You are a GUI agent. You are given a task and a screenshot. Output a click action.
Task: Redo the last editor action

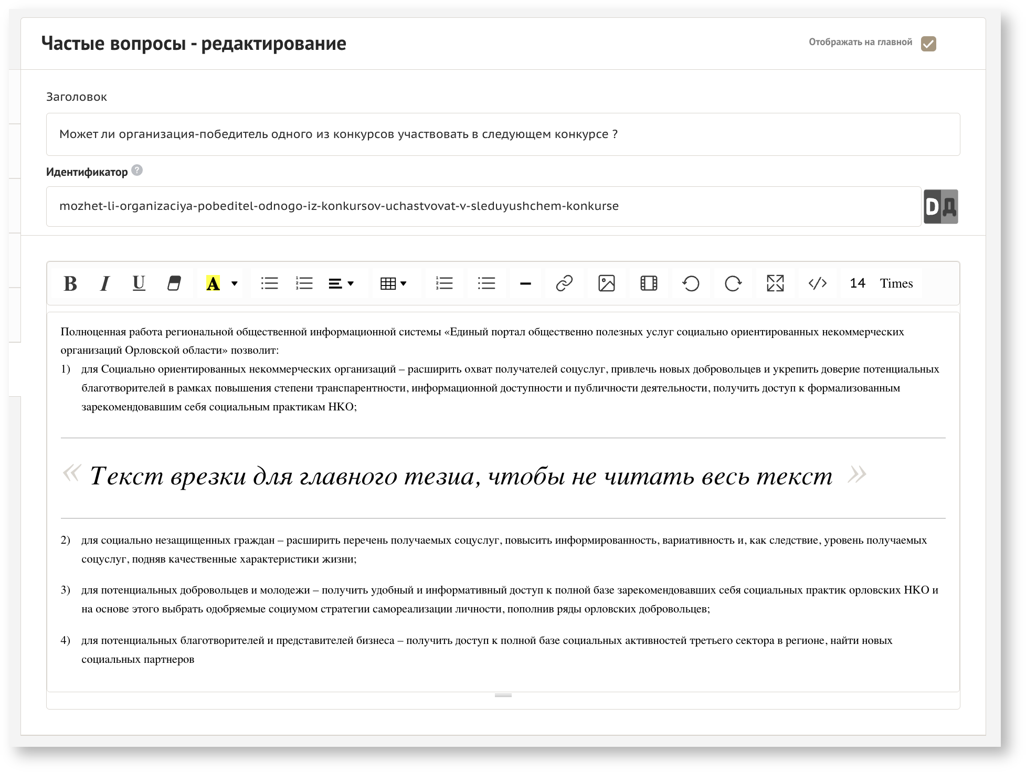click(733, 283)
